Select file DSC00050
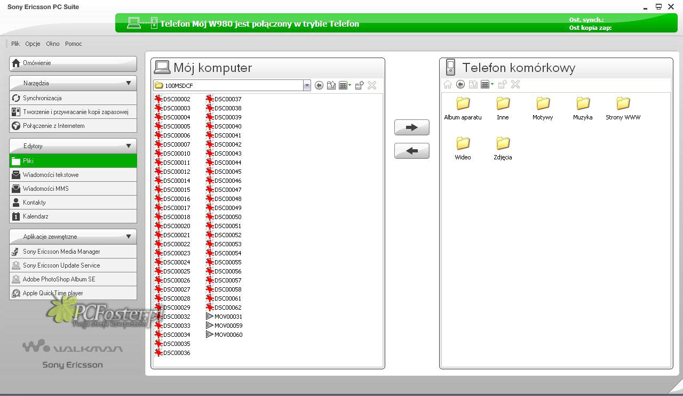The width and height of the screenshot is (683, 396). click(x=224, y=217)
